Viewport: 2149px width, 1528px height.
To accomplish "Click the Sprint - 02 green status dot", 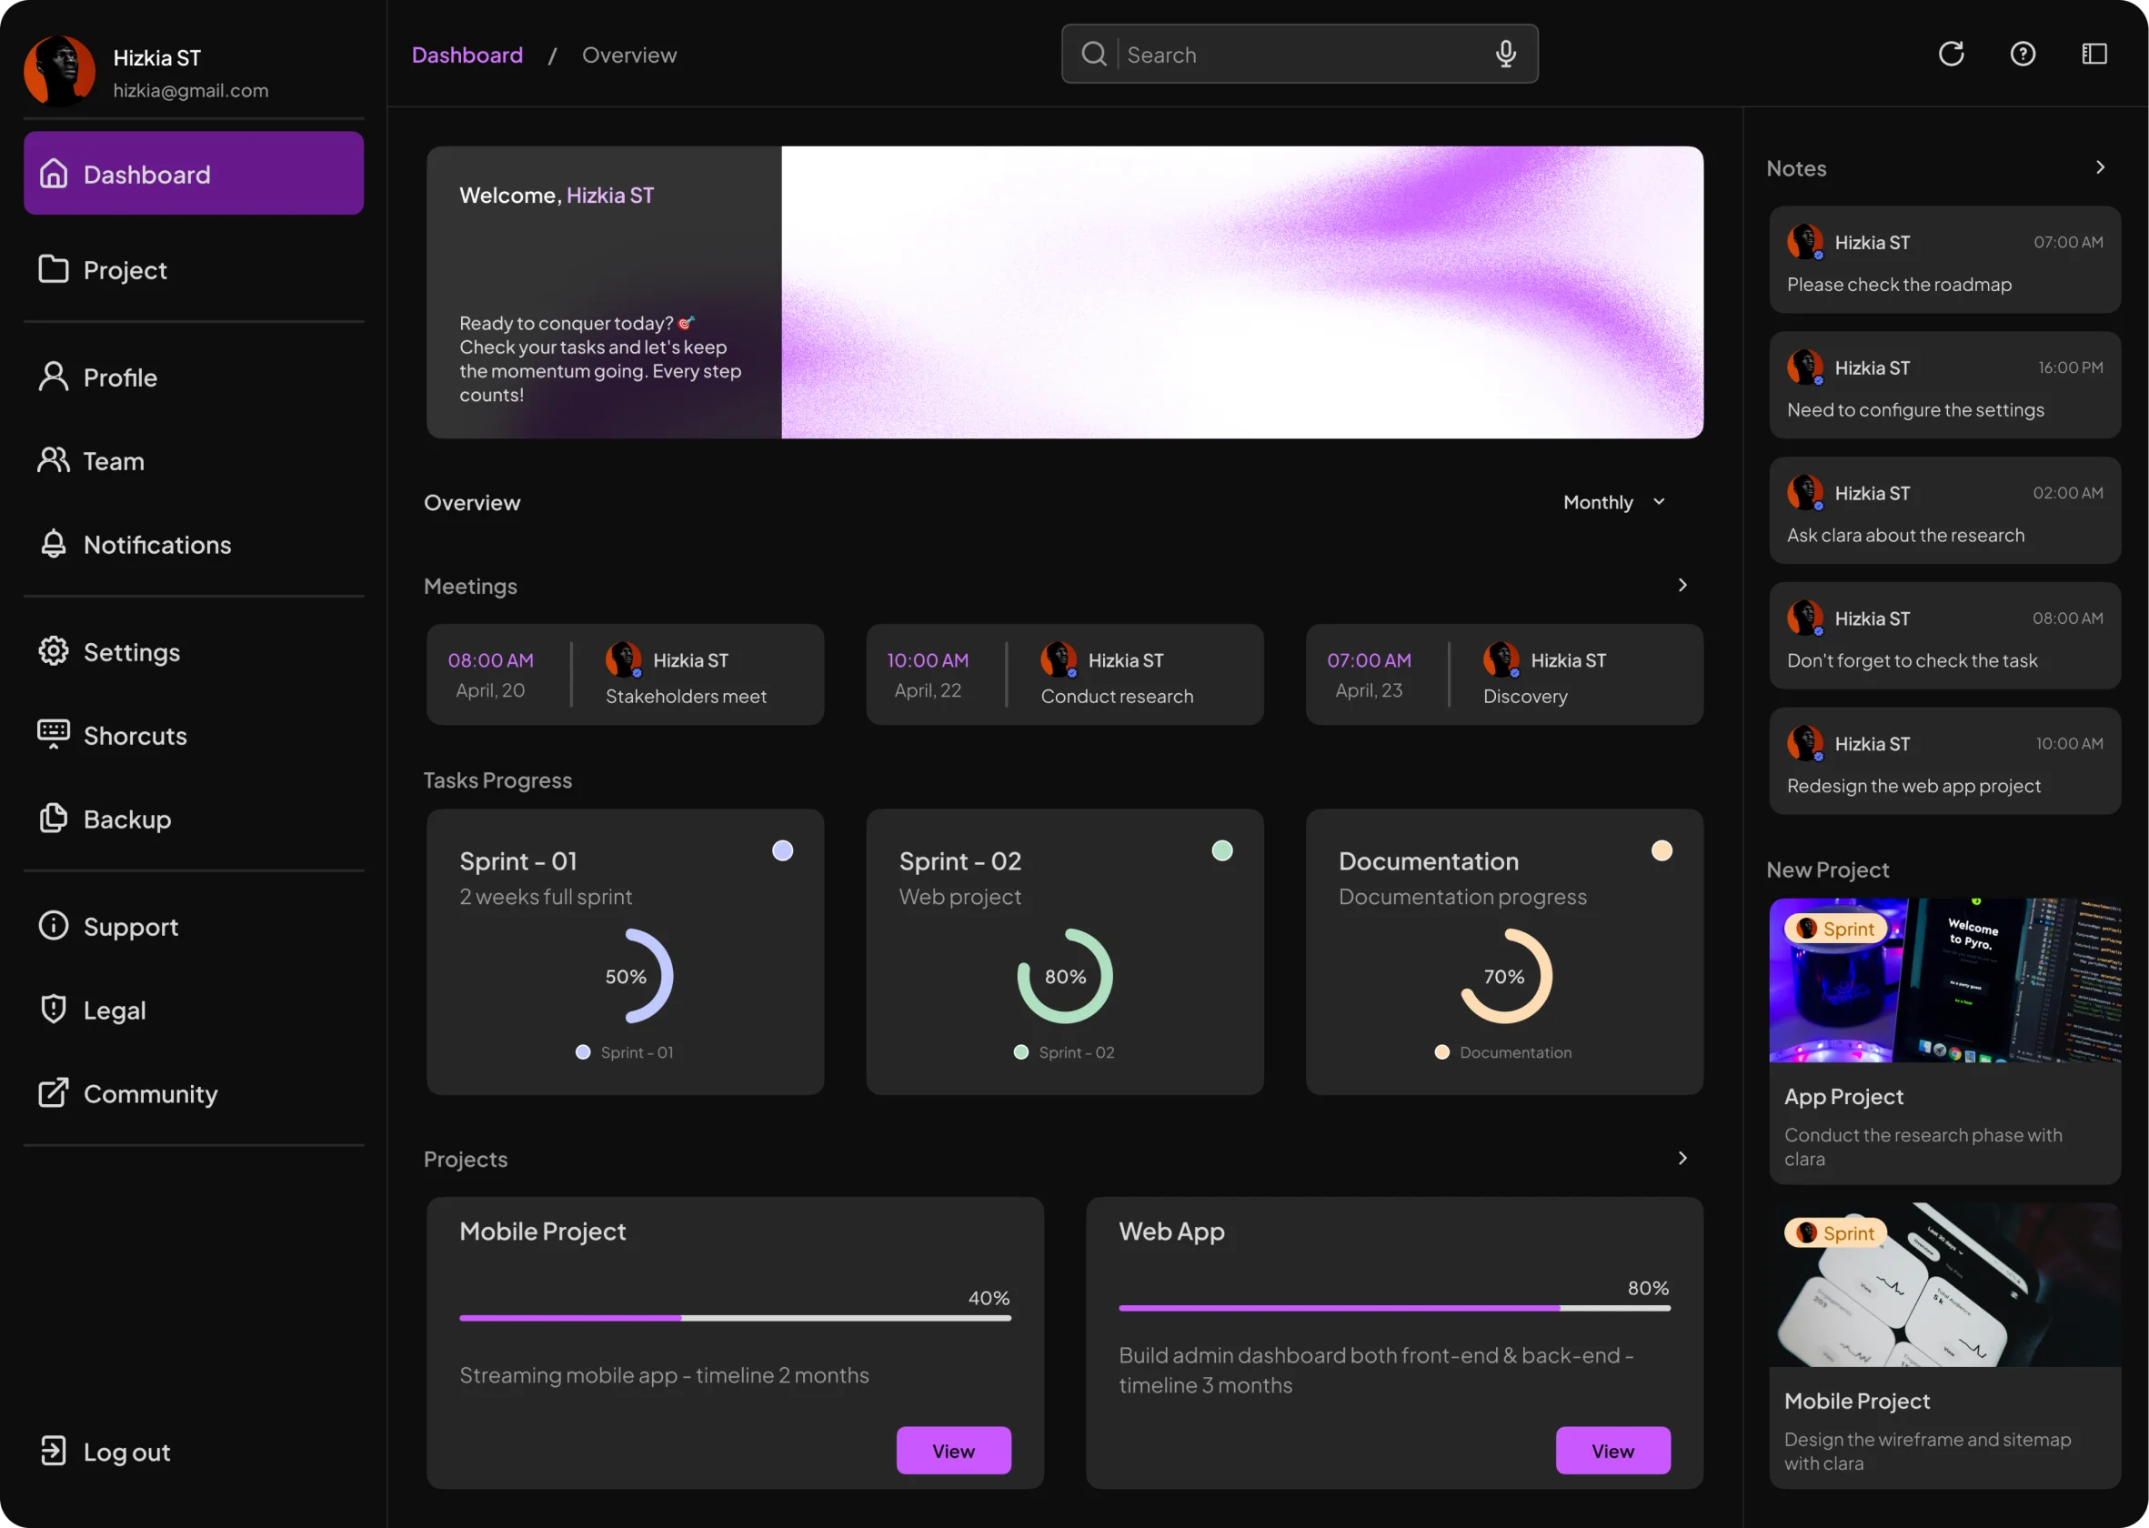I will point(1221,850).
